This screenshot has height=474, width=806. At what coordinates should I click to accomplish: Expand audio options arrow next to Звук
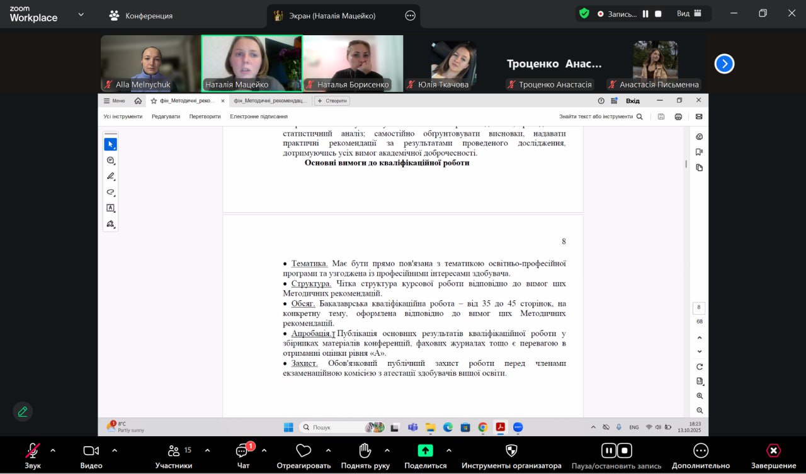53,450
